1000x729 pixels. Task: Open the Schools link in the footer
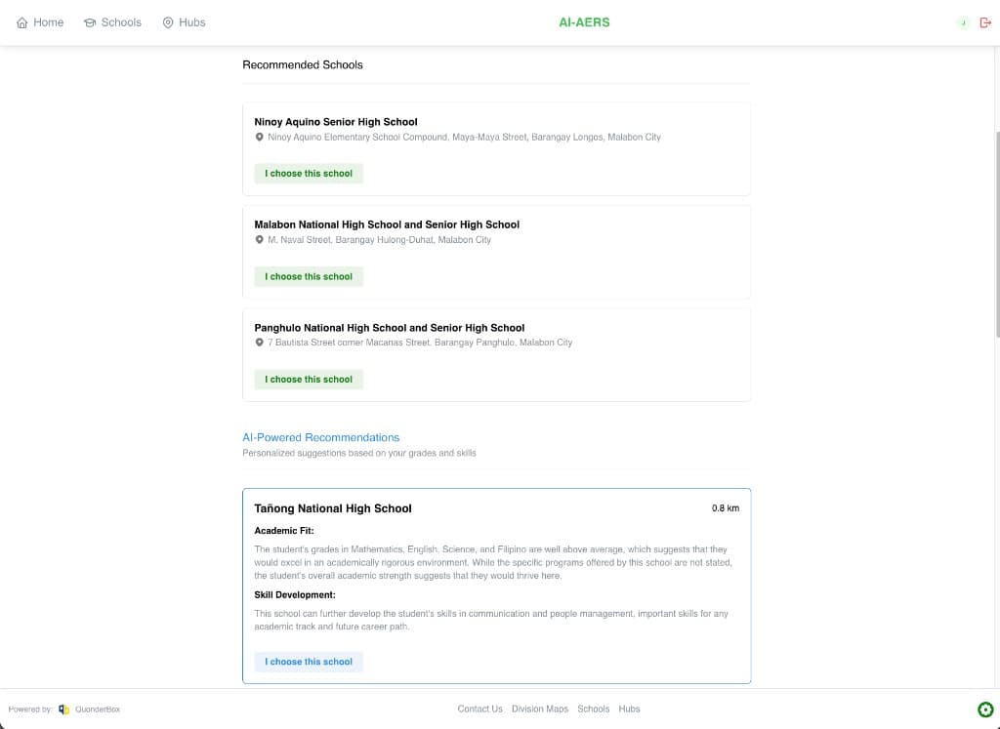593,709
